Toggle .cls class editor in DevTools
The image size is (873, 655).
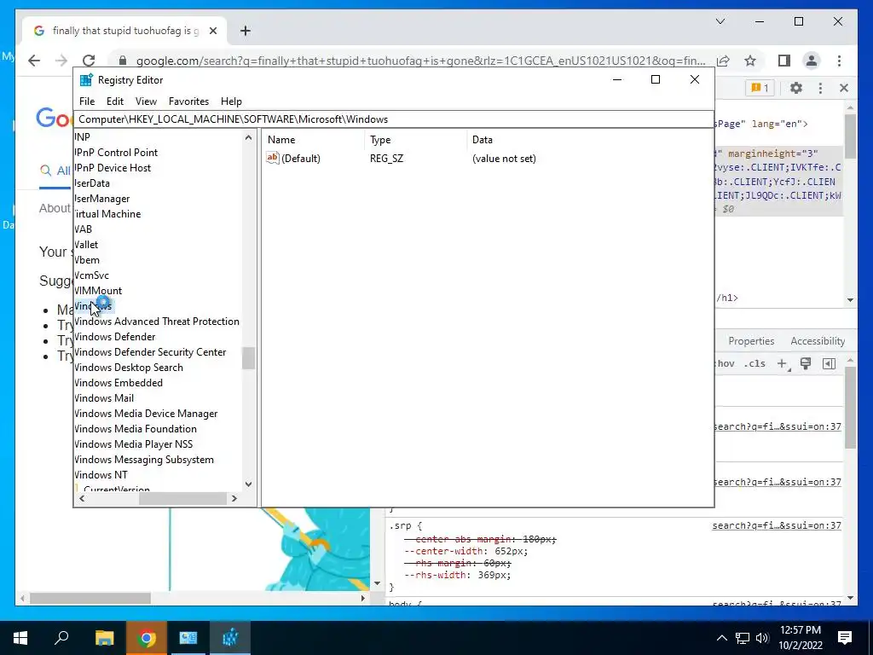pos(755,363)
